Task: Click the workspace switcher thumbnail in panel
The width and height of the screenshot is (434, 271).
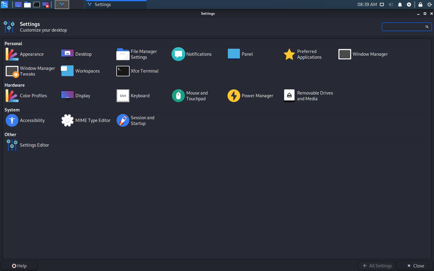Action: pos(62,5)
